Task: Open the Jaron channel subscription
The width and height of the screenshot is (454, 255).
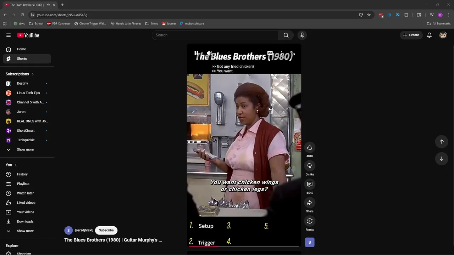Action: (27, 112)
